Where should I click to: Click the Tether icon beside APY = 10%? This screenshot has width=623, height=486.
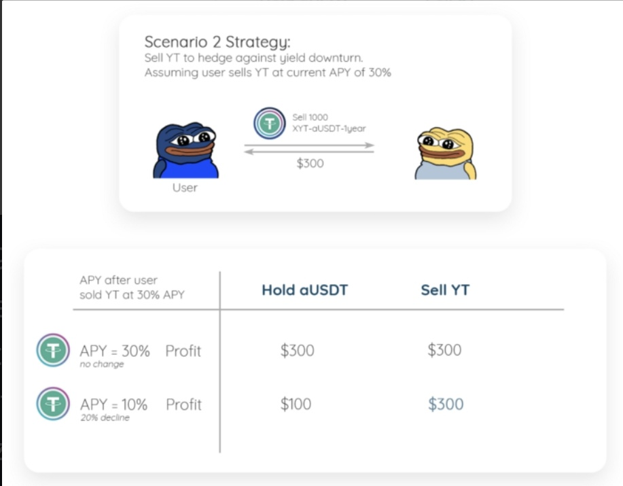pos(53,404)
